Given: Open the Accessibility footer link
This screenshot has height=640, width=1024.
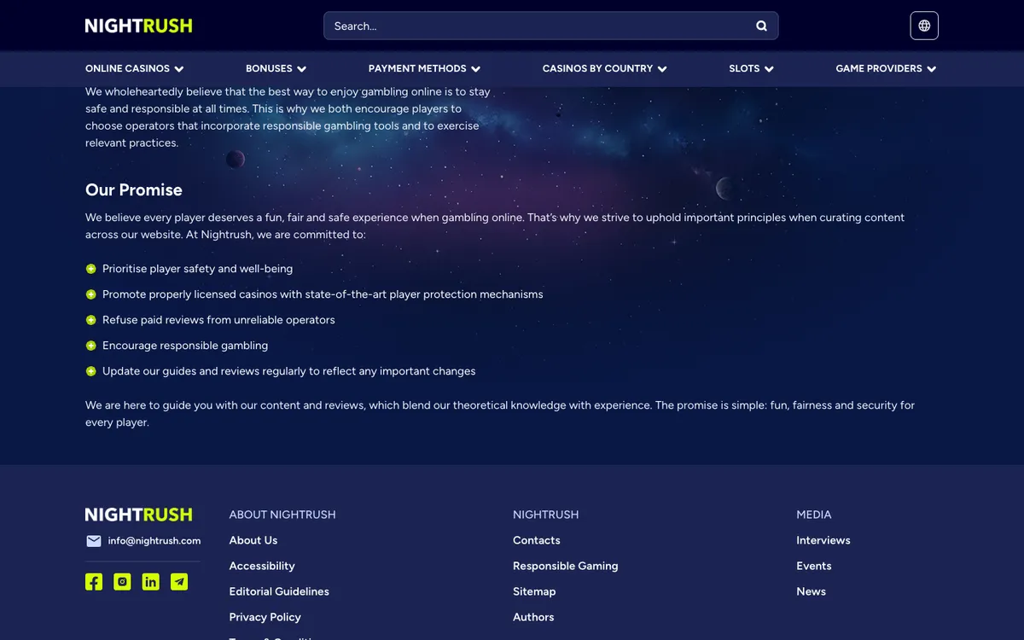Looking at the screenshot, I should pos(262,566).
